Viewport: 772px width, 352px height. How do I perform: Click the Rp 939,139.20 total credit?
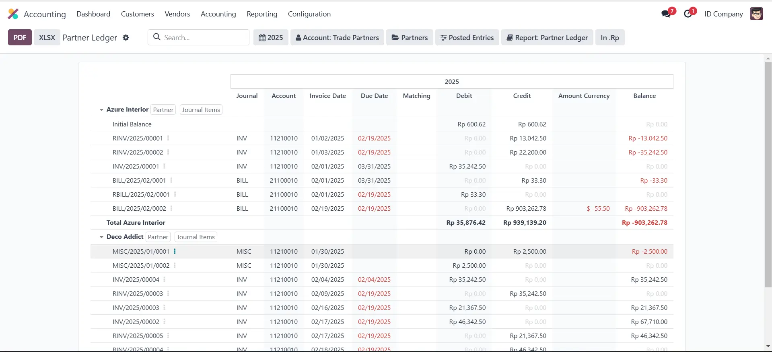pyautogui.click(x=525, y=222)
